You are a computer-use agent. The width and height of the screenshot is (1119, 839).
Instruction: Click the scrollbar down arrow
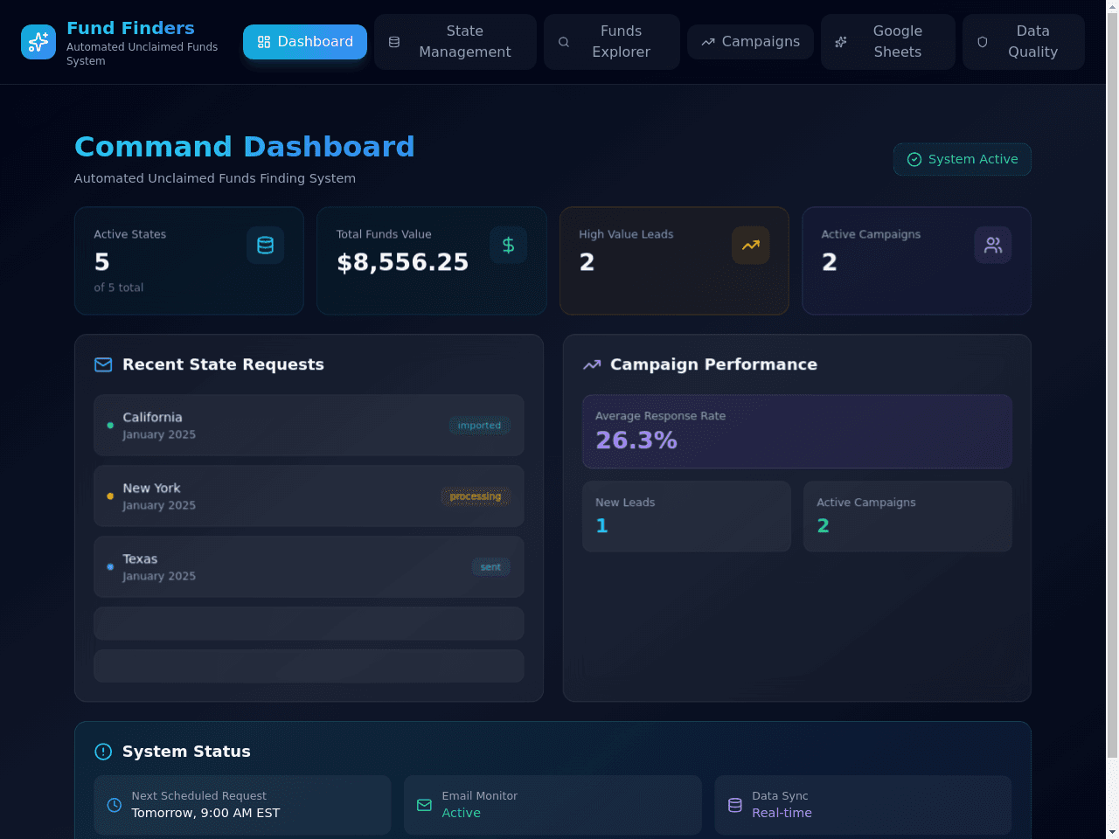click(1112, 832)
